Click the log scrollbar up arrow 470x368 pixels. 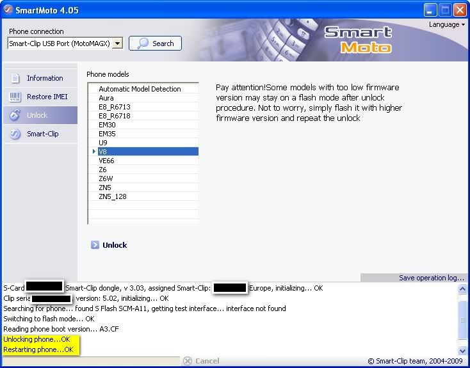462,289
